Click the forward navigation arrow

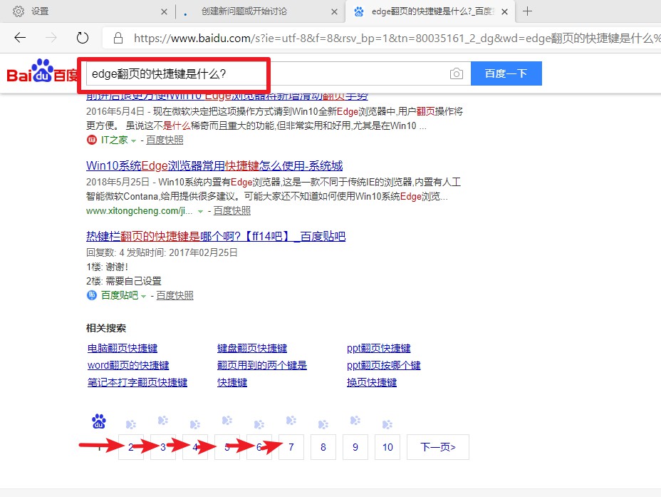[51, 38]
